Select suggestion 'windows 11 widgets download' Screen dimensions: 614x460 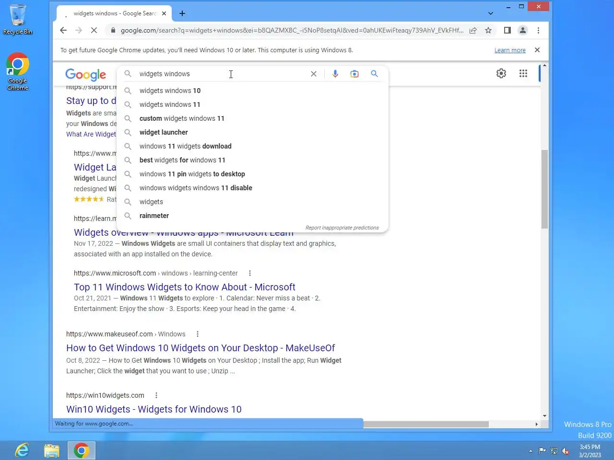click(x=252, y=146)
